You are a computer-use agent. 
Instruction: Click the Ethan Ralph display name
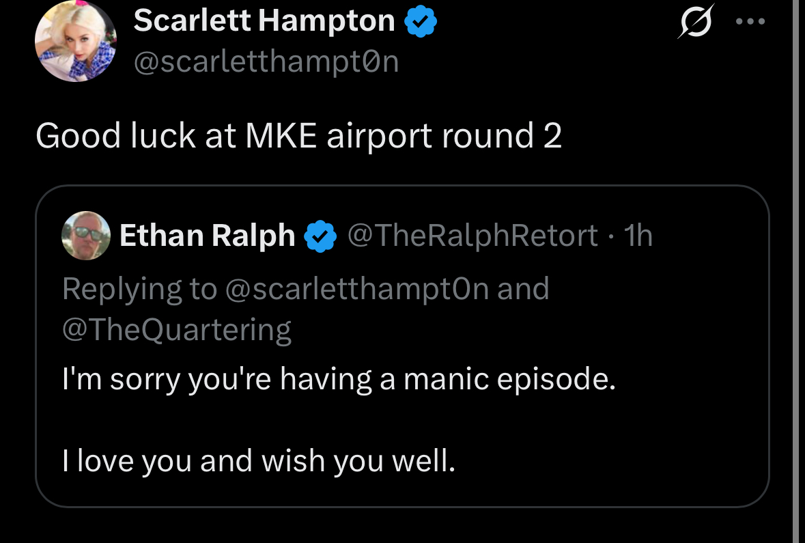click(208, 235)
